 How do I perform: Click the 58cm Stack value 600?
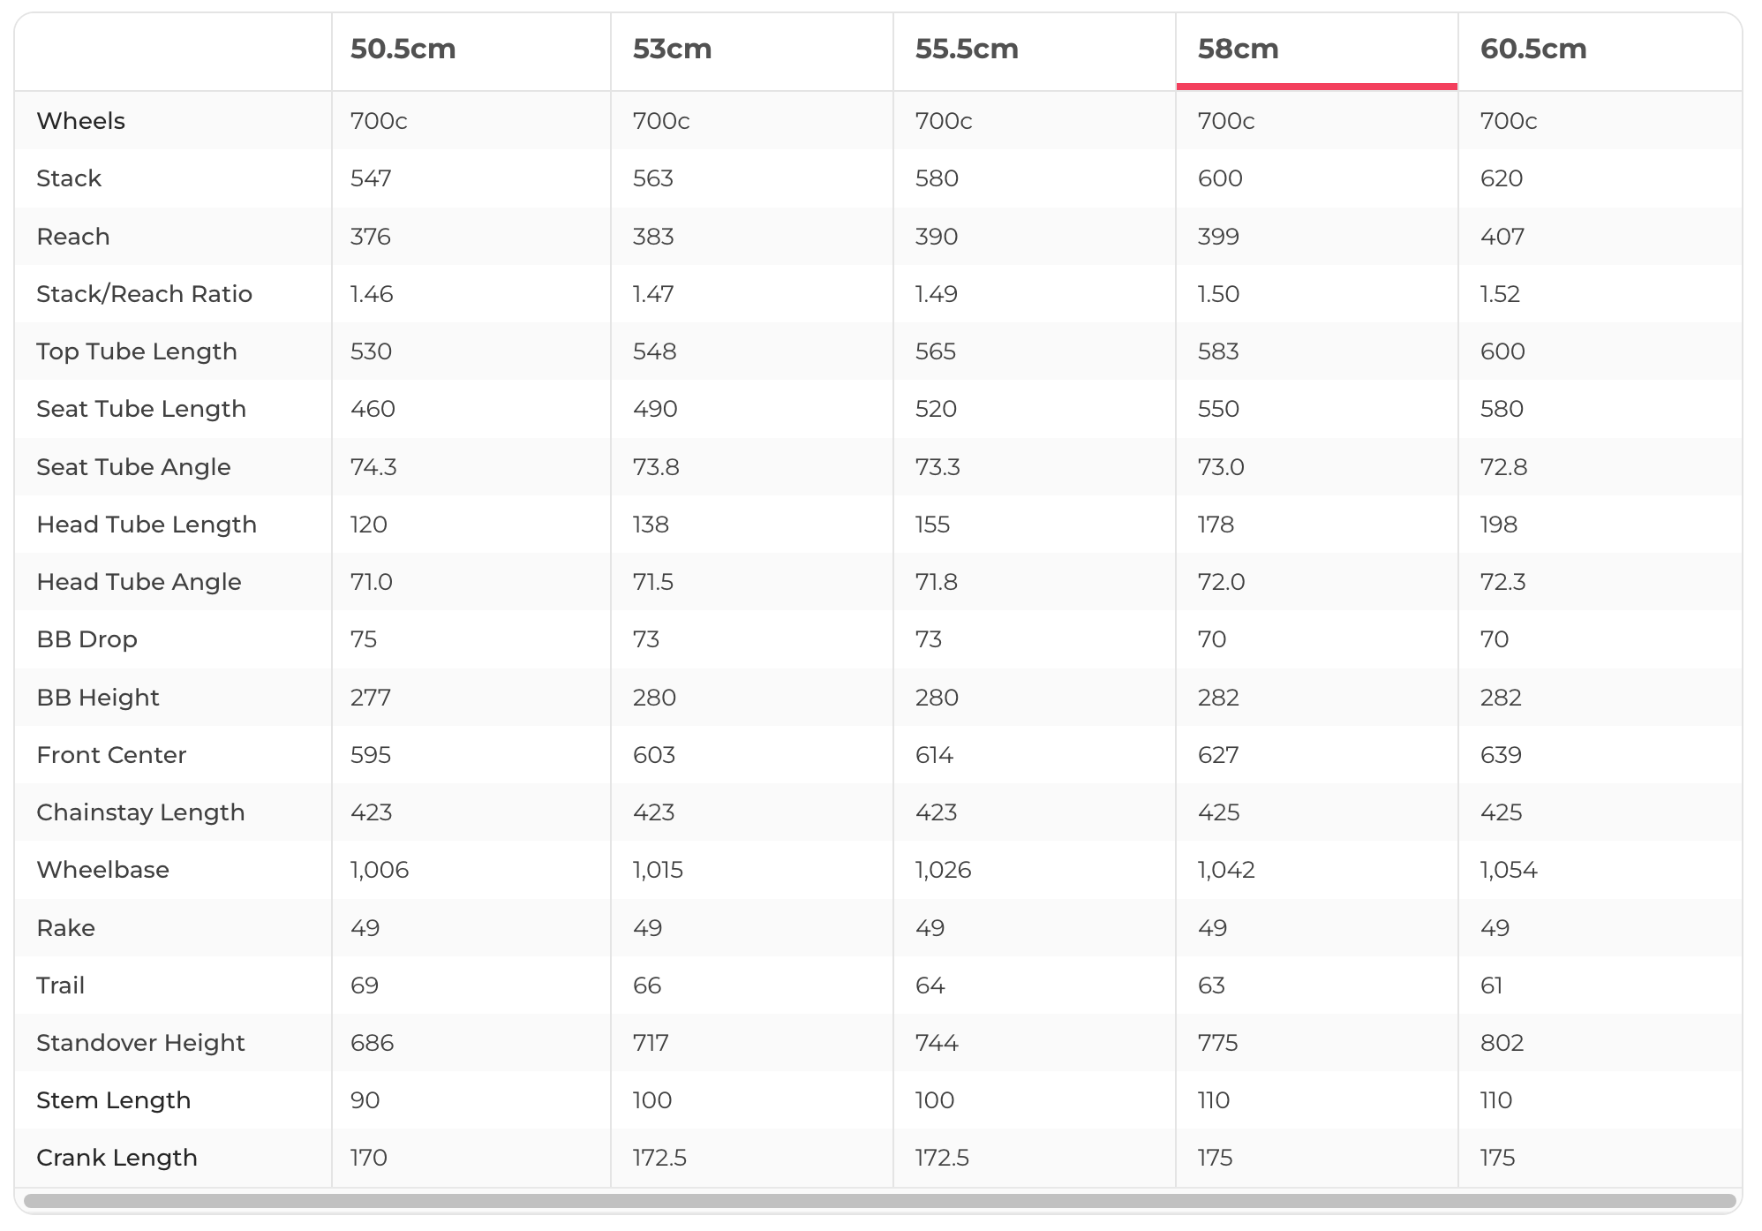point(1220,178)
